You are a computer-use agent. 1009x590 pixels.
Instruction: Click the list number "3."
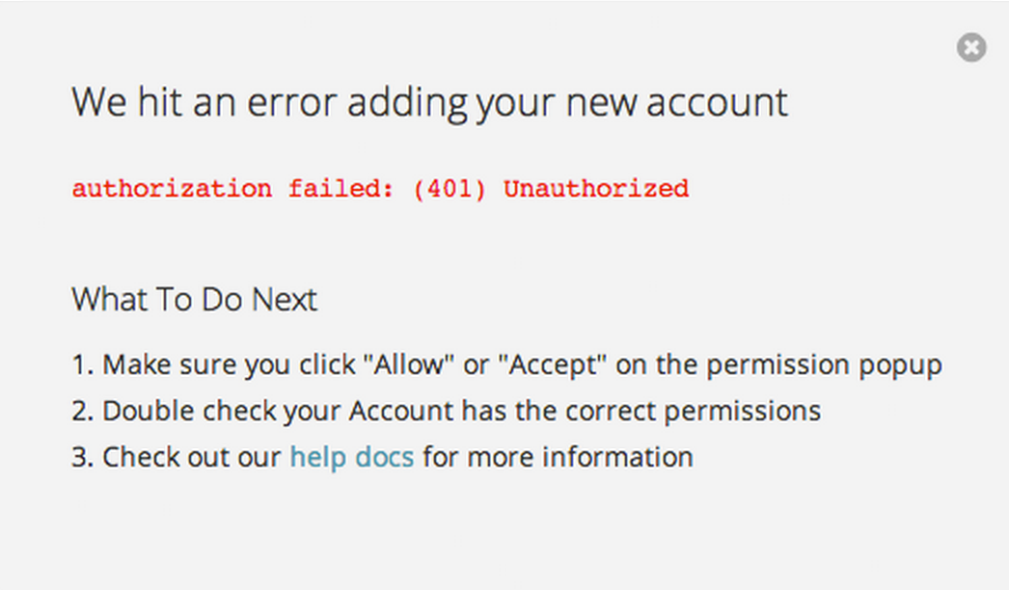pyautogui.click(x=83, y=458)
